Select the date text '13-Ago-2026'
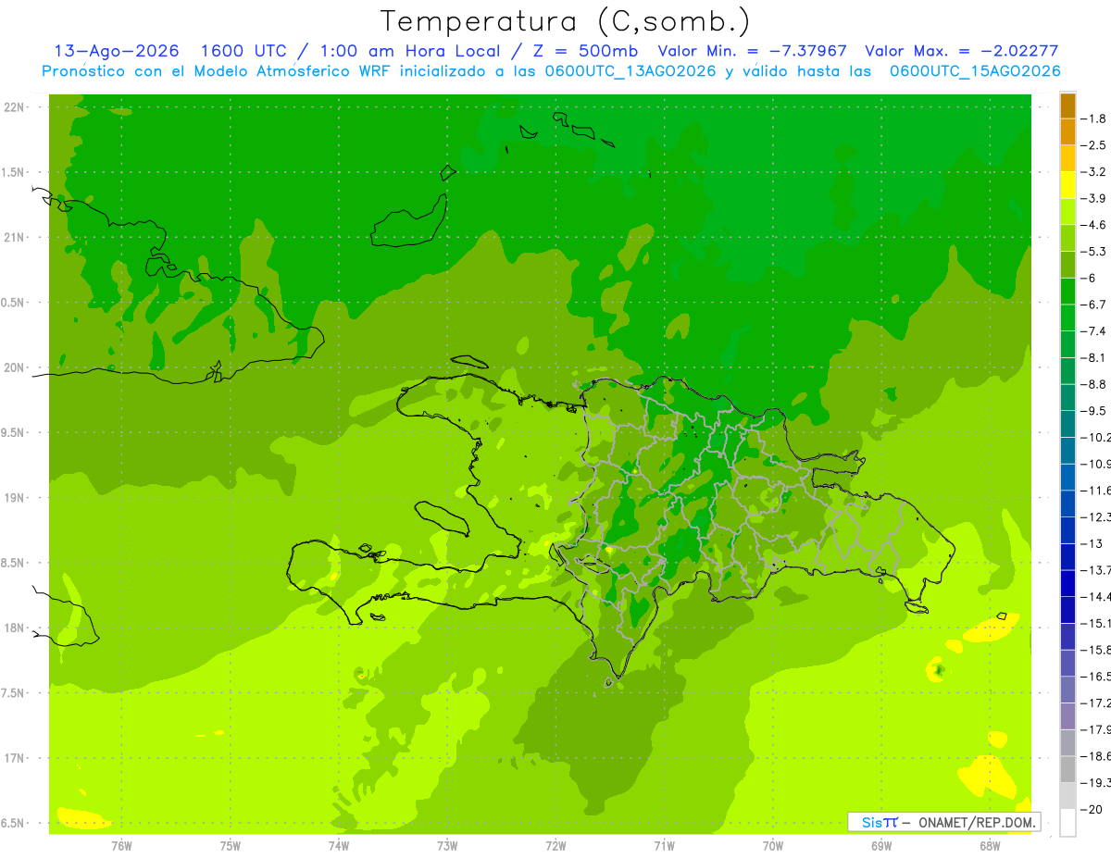Image resolution: width=1111 pixels, height=858 pixels. click(x=117, y=51)
